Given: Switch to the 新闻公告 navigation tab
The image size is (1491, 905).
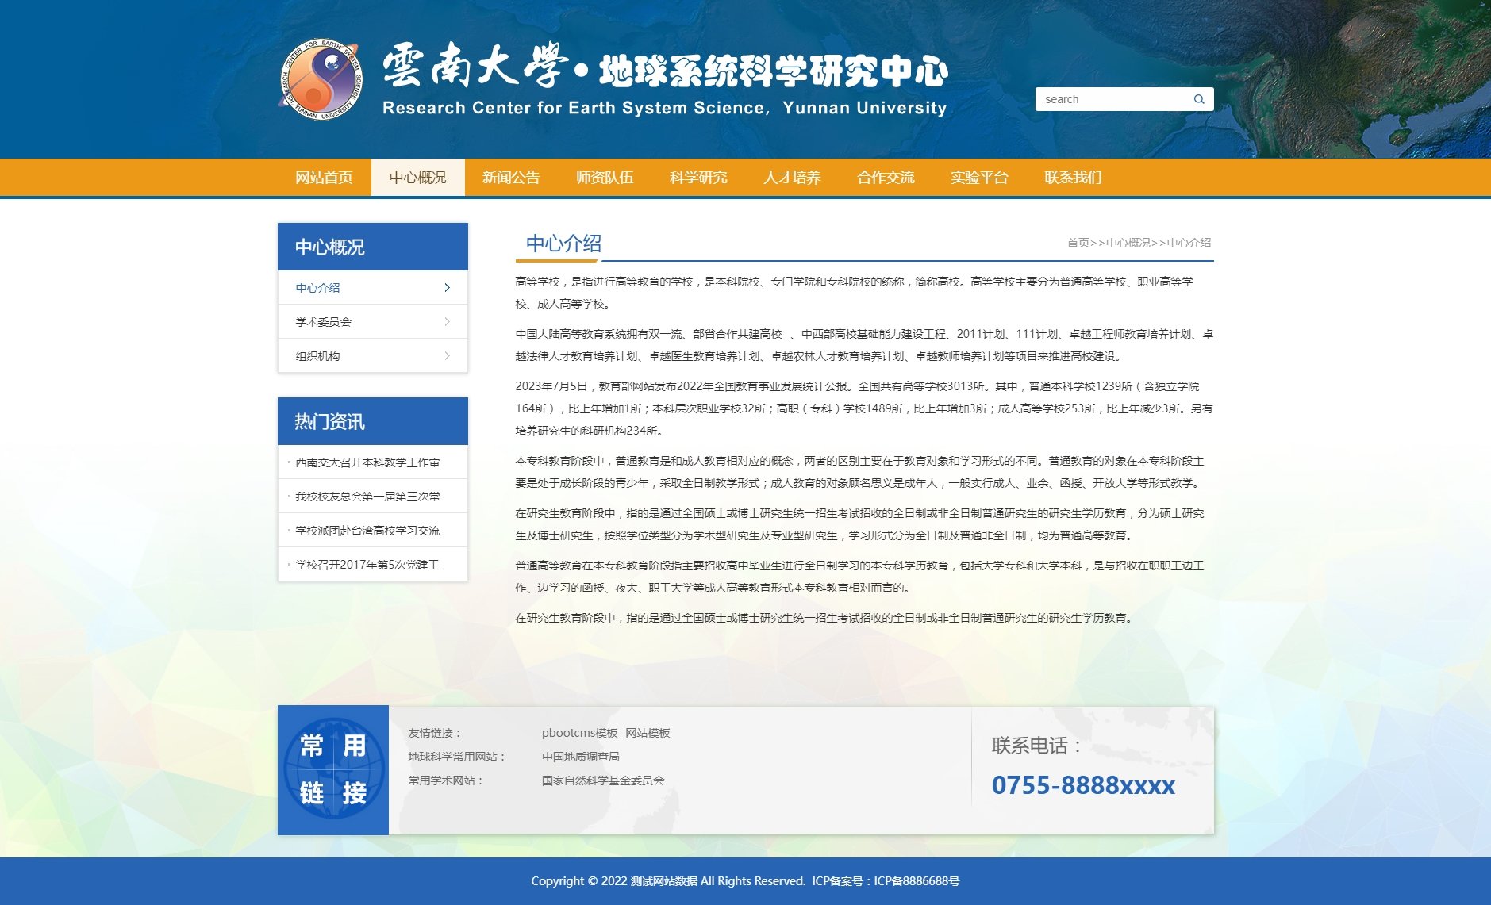Looking at the screenshot, I should coord(510,178).
